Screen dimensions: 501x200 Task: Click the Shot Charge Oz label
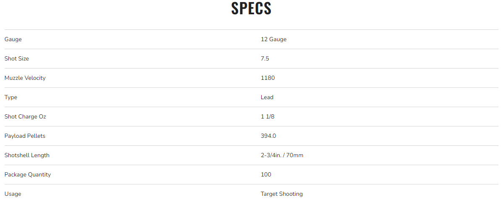tap(25, 117)
